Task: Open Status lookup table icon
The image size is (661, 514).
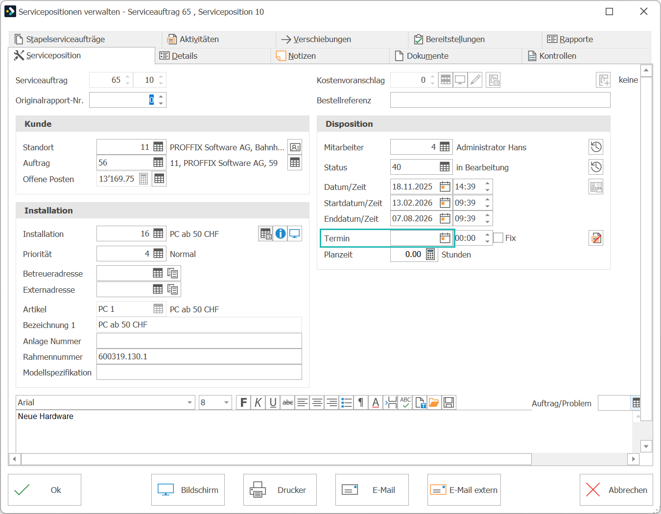Action: pos(445,167)
